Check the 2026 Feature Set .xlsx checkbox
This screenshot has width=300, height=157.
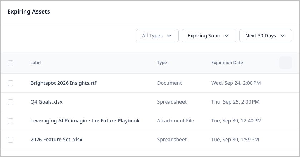10,140
